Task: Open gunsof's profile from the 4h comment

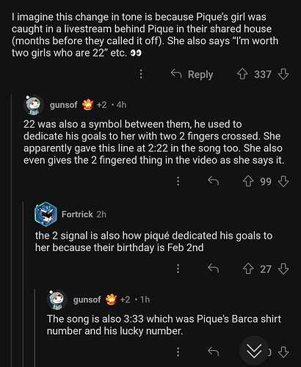Action: tap(64, 105)
